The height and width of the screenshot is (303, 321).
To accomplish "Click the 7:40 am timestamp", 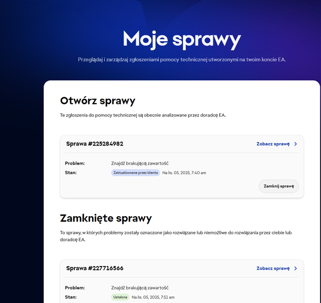I will (x=184, y=173).
